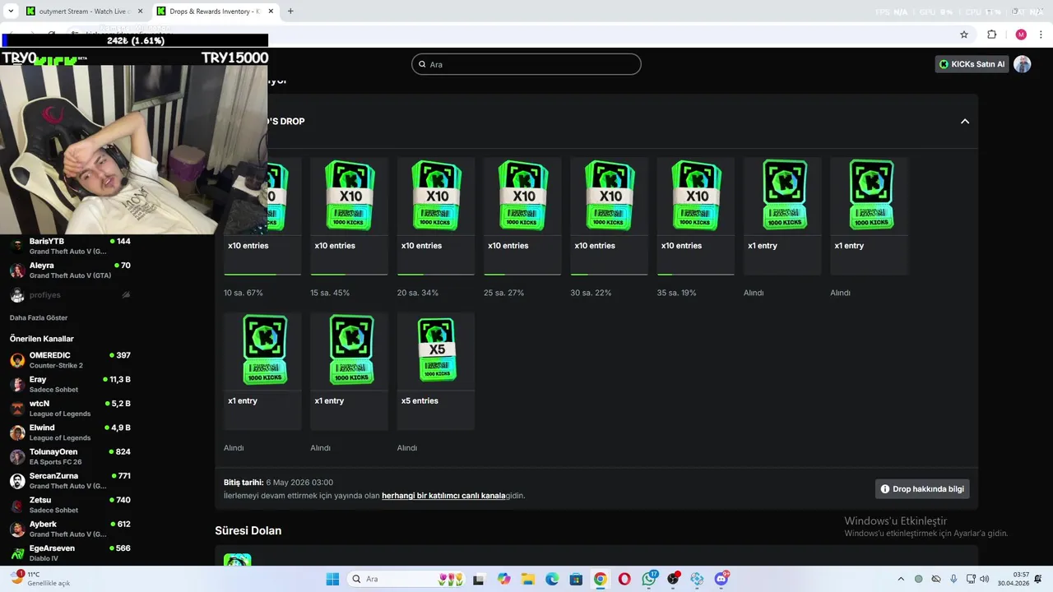Open the Eray channel avatar
The image size is (1053, 592).
[17, 384]
